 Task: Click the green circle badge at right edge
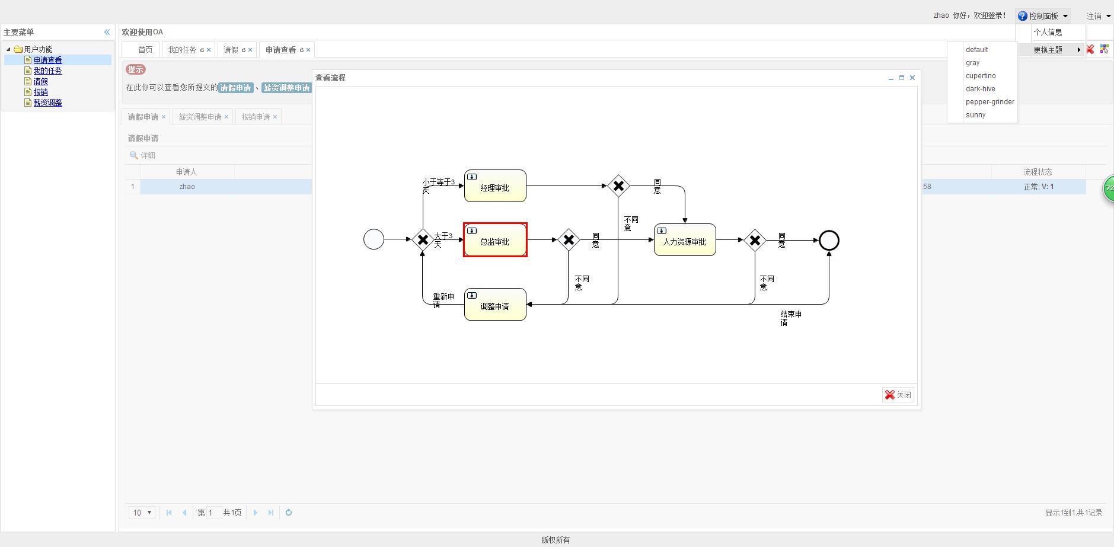[1109, 188]
